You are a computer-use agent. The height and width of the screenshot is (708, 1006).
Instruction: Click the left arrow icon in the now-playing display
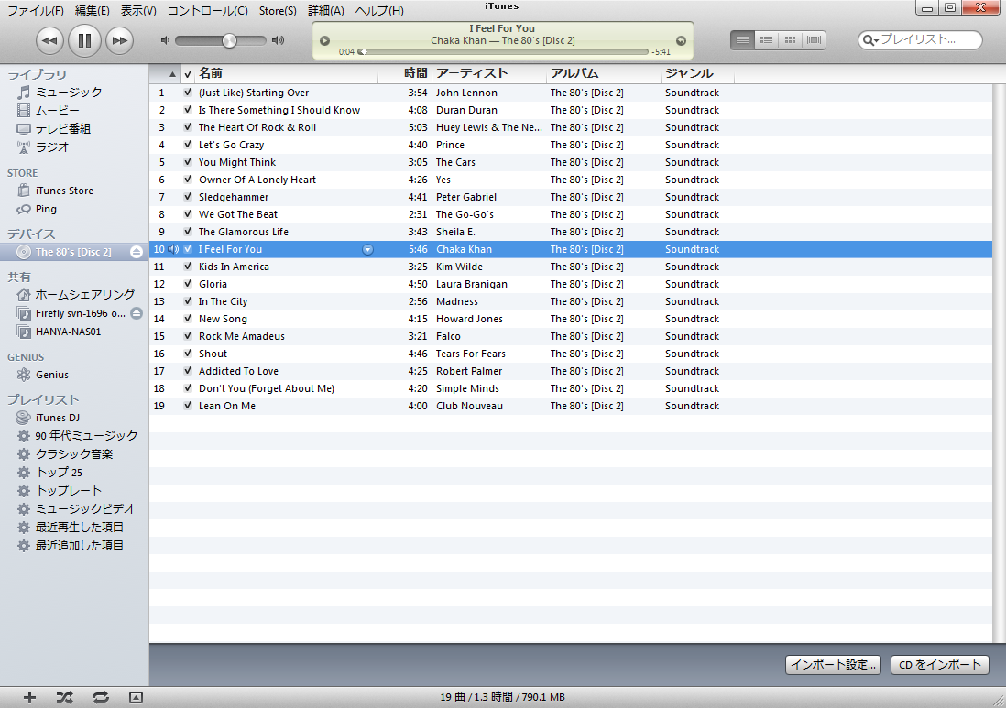[x=324, y=40]
